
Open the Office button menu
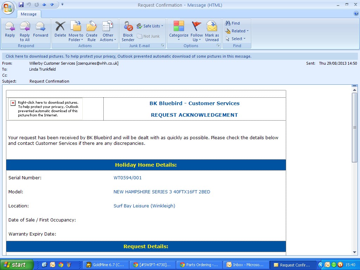[x=8, y=8]
